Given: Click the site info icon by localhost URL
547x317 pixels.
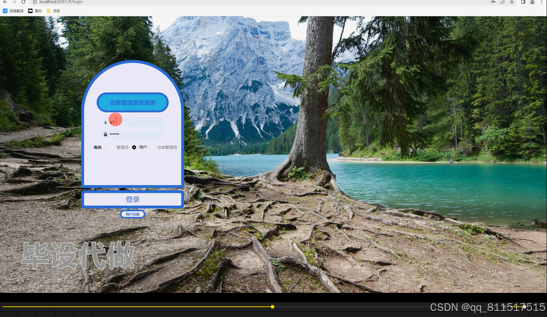Looking at the screenshot, I should point(35,2).
